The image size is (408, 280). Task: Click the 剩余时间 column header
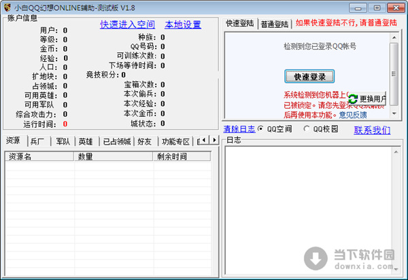tap(182, 156)
